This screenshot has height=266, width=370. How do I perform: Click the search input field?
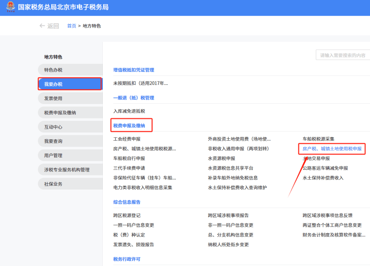click(343, 55)
